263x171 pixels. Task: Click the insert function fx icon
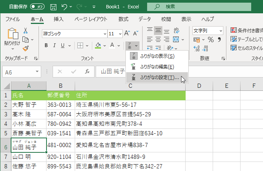87,71
